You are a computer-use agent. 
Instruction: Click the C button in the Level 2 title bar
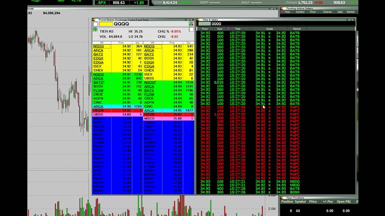(x=186, y=20)
